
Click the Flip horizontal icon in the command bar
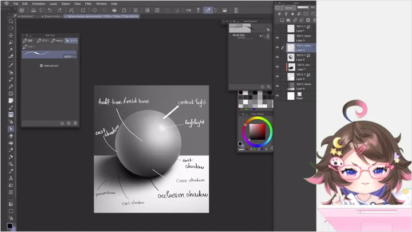[x=188, y=10]
